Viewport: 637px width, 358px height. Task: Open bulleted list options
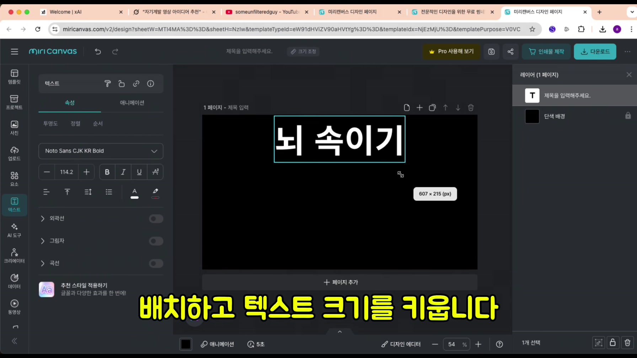(x=109, y=192)
